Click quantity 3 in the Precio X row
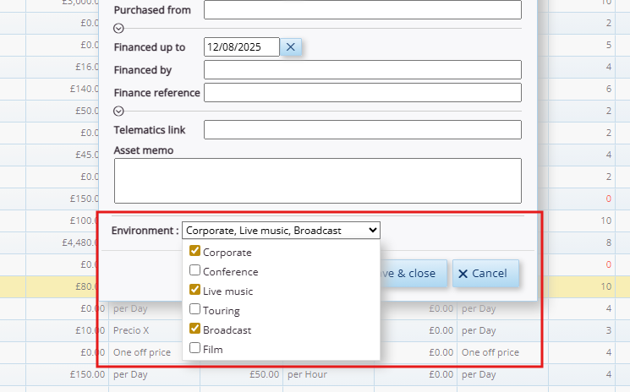Image resolution: width=630 pixels, height=392 pixels. (x=582, y=330)
